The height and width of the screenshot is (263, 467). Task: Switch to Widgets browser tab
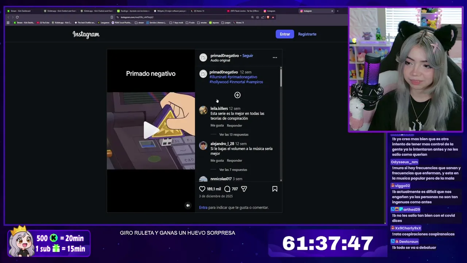170,11
